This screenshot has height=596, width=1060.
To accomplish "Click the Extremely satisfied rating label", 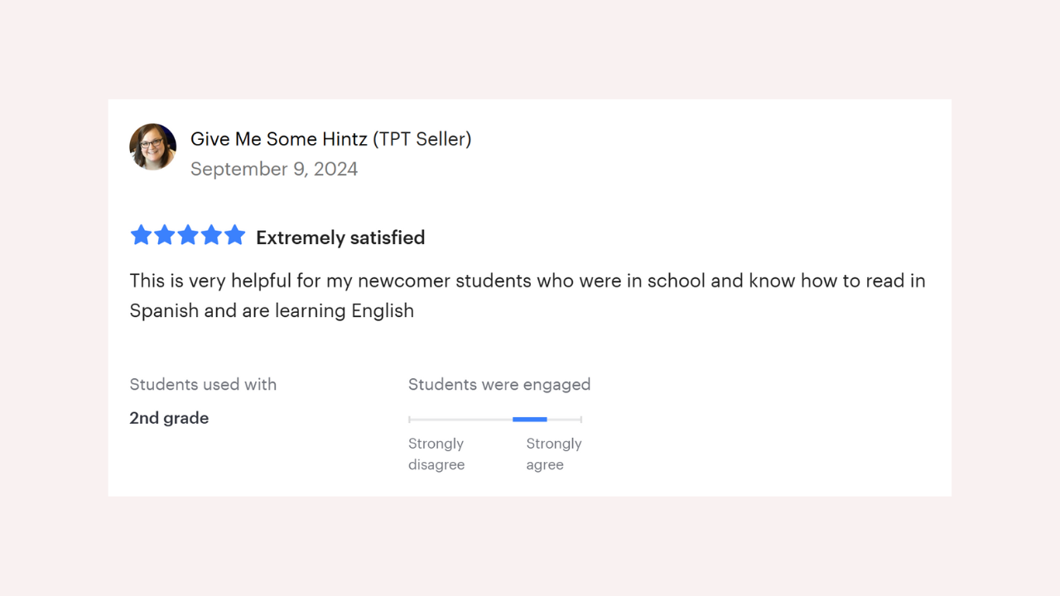I will [340, 238].
